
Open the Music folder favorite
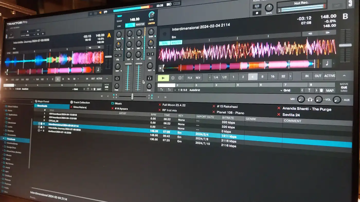[116, 103]
